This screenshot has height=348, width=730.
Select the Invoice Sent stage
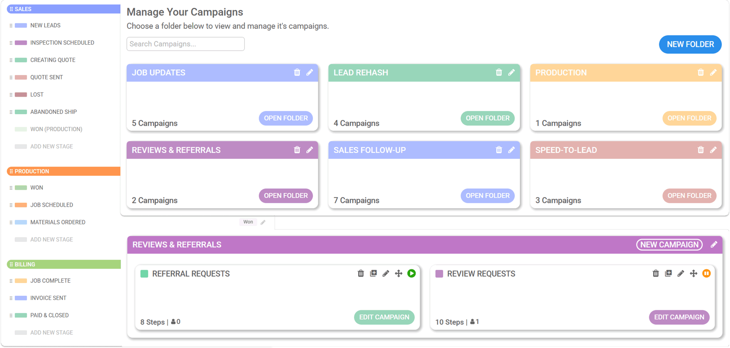pyautogui.click(x=48, y=298)
